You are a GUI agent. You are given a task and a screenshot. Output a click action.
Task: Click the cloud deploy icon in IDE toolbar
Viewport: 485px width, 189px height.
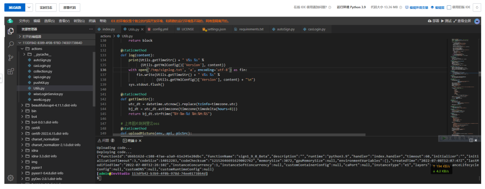430,21
